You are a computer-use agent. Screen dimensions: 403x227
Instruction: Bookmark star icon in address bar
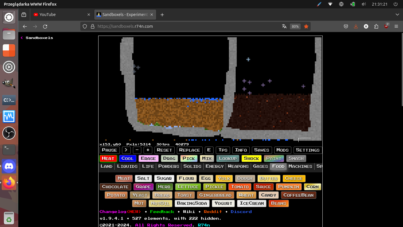pyautogui.click(x=306, y=26)
